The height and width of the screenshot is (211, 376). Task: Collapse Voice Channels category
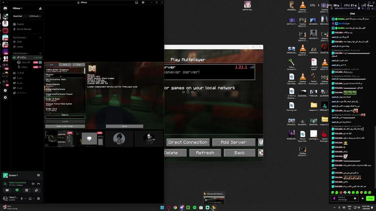pos(21,53)
